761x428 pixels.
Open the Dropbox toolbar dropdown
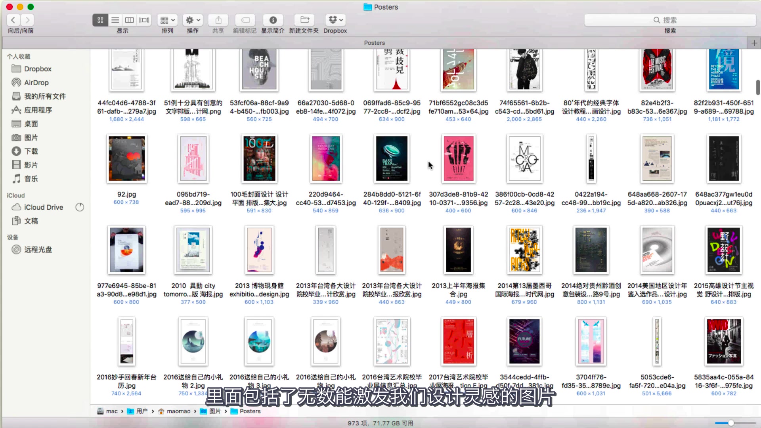click(x=335, y=20)
